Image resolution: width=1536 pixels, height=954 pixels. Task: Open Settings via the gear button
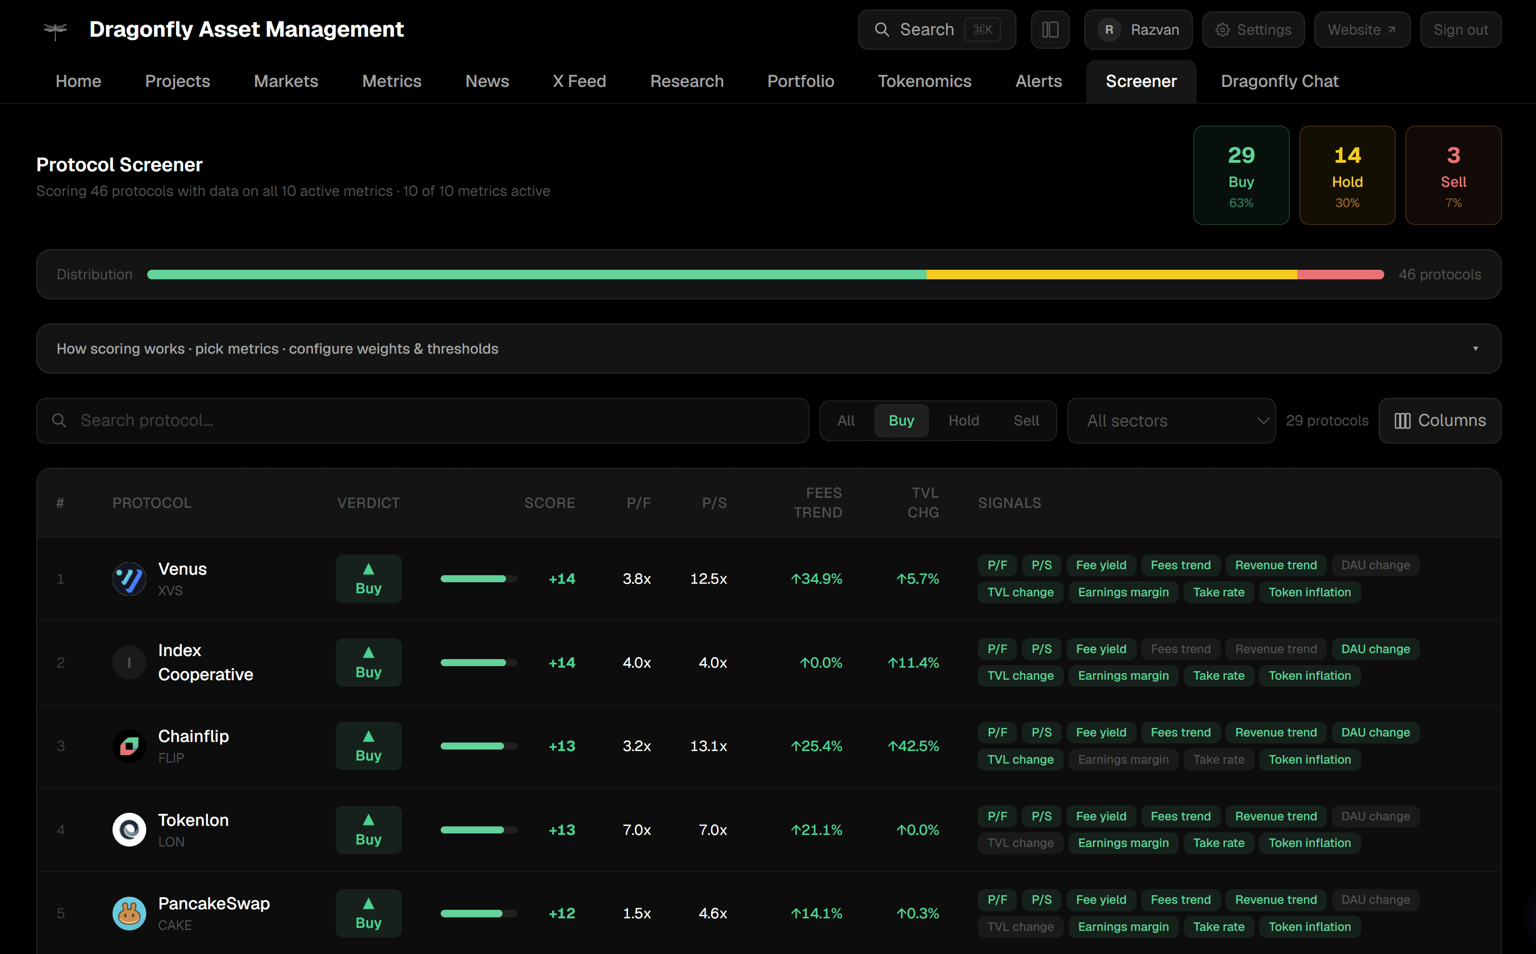[1253, 30]
